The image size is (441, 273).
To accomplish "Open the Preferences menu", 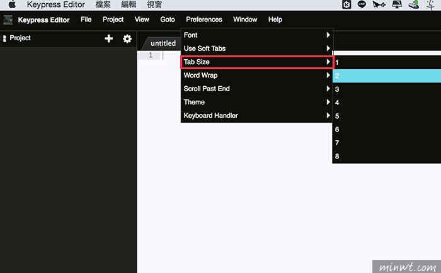I will (x=204, y=19).
